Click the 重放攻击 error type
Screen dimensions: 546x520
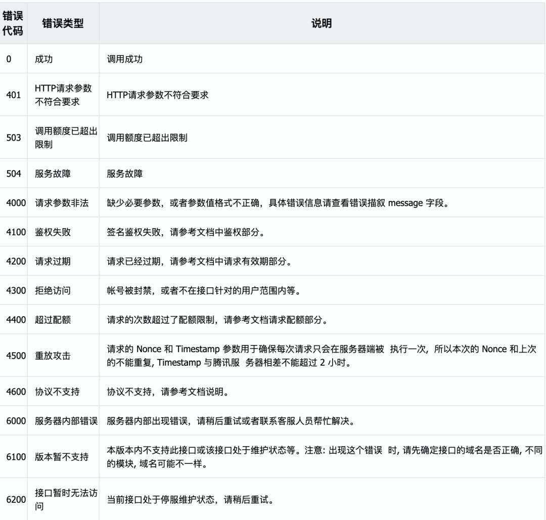click(x=53, y=356)
